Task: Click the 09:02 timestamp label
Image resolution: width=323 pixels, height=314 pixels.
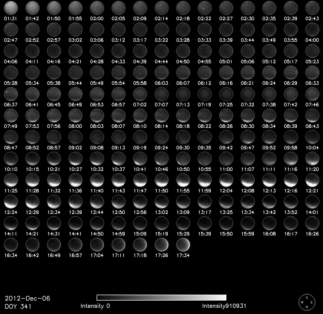Action: click(75, 148)
